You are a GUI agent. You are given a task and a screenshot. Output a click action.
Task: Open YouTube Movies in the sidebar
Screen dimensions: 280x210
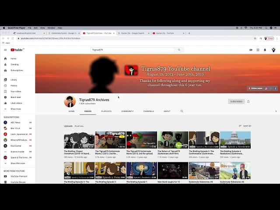17,182
